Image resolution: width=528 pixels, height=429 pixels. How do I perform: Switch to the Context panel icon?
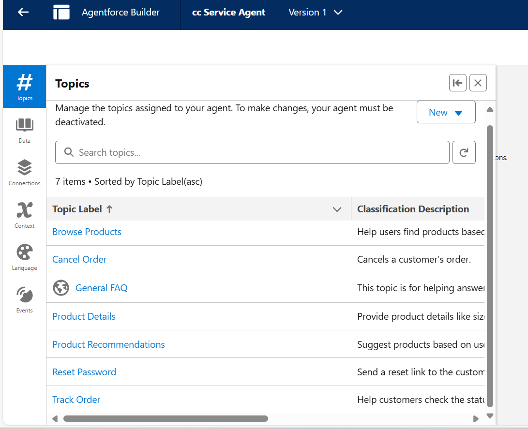click(24, 215)
